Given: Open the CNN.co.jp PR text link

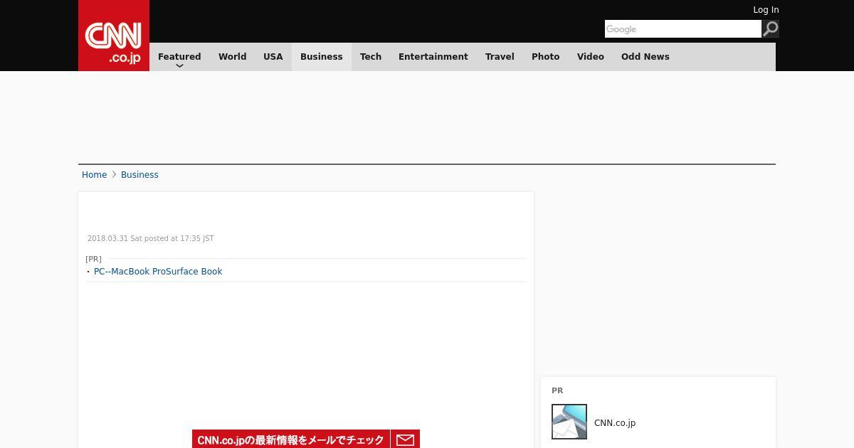Looking at the screenshot, I should tap(615, 423).
